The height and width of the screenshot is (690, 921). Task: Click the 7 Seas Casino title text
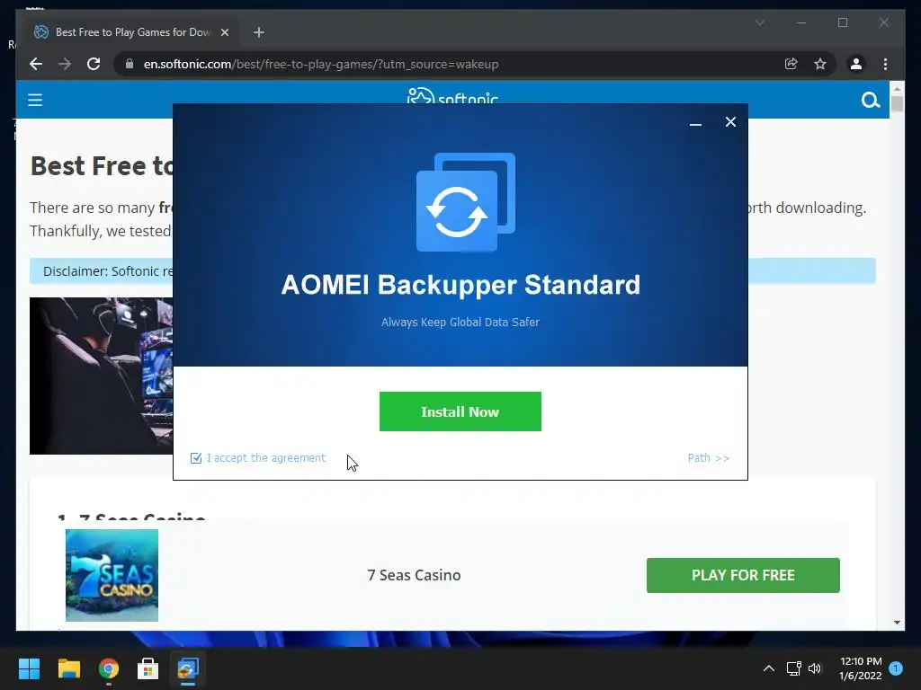(x=414, y=575)
